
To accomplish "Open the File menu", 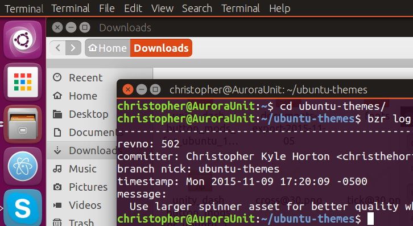I will [107, 9].
